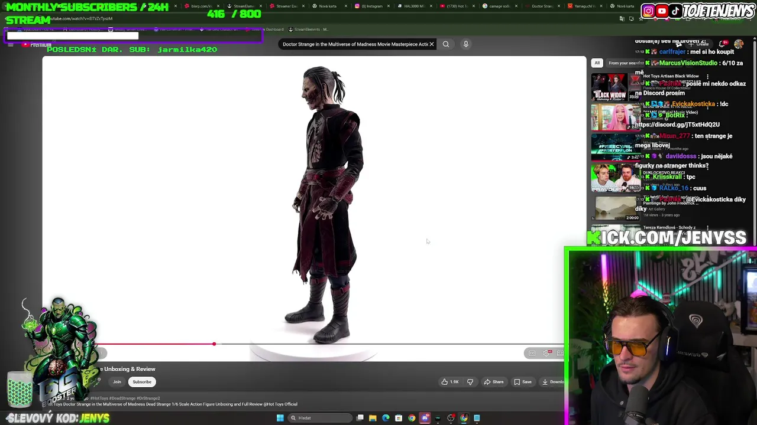Like the video with thumbs up

coord(450,382)
